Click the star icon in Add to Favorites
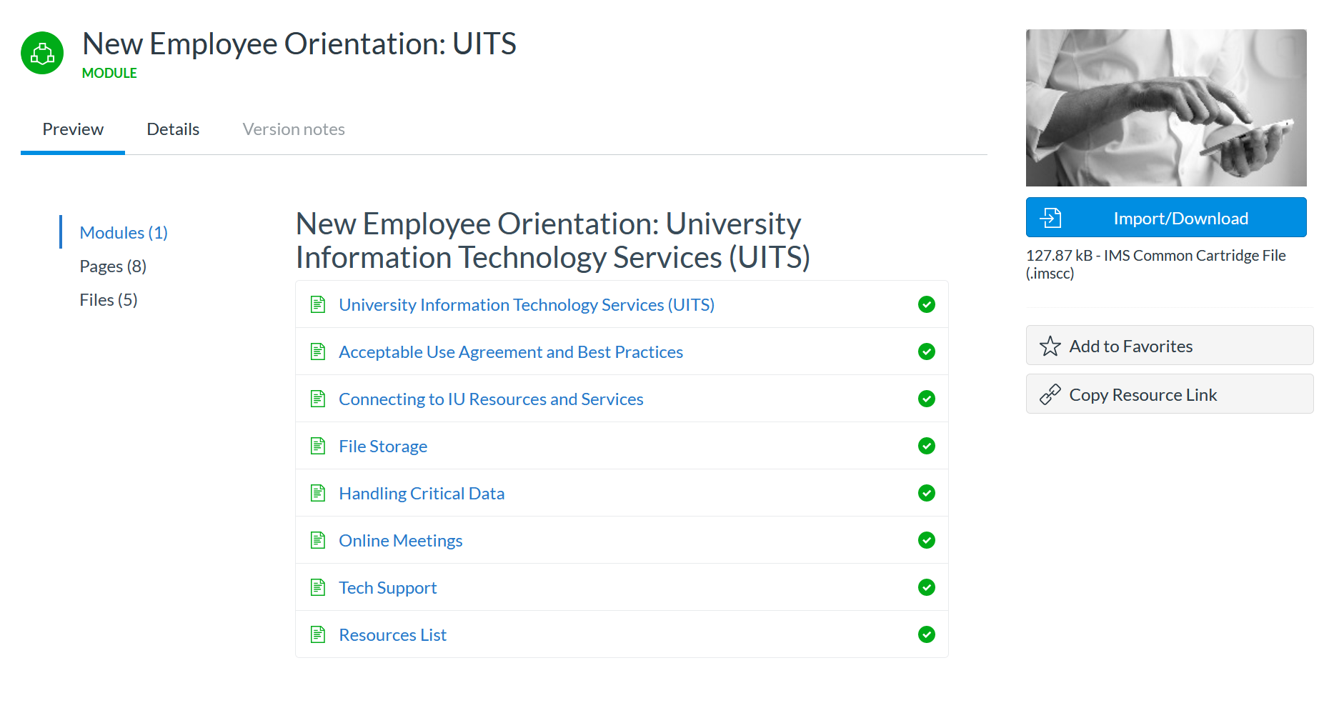 tap(1050, 346)
